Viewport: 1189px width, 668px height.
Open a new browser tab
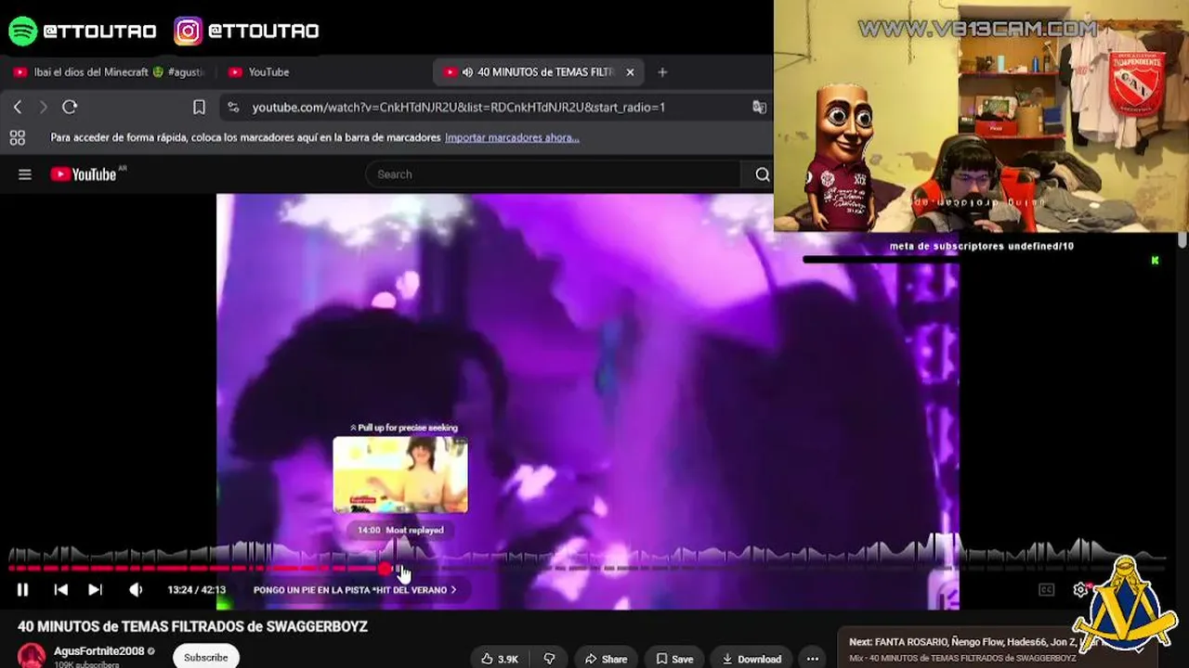662,71
